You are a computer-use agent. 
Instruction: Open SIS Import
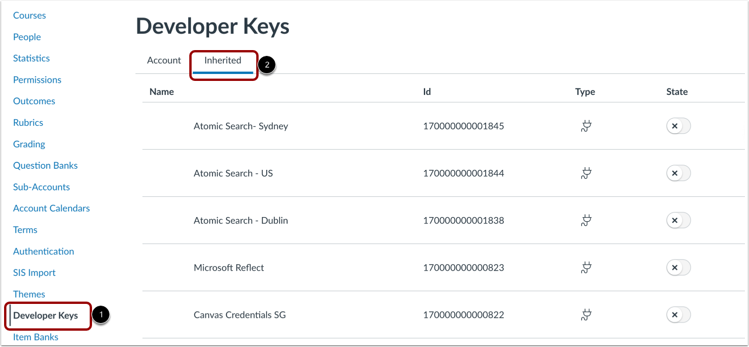click(34, 272)
